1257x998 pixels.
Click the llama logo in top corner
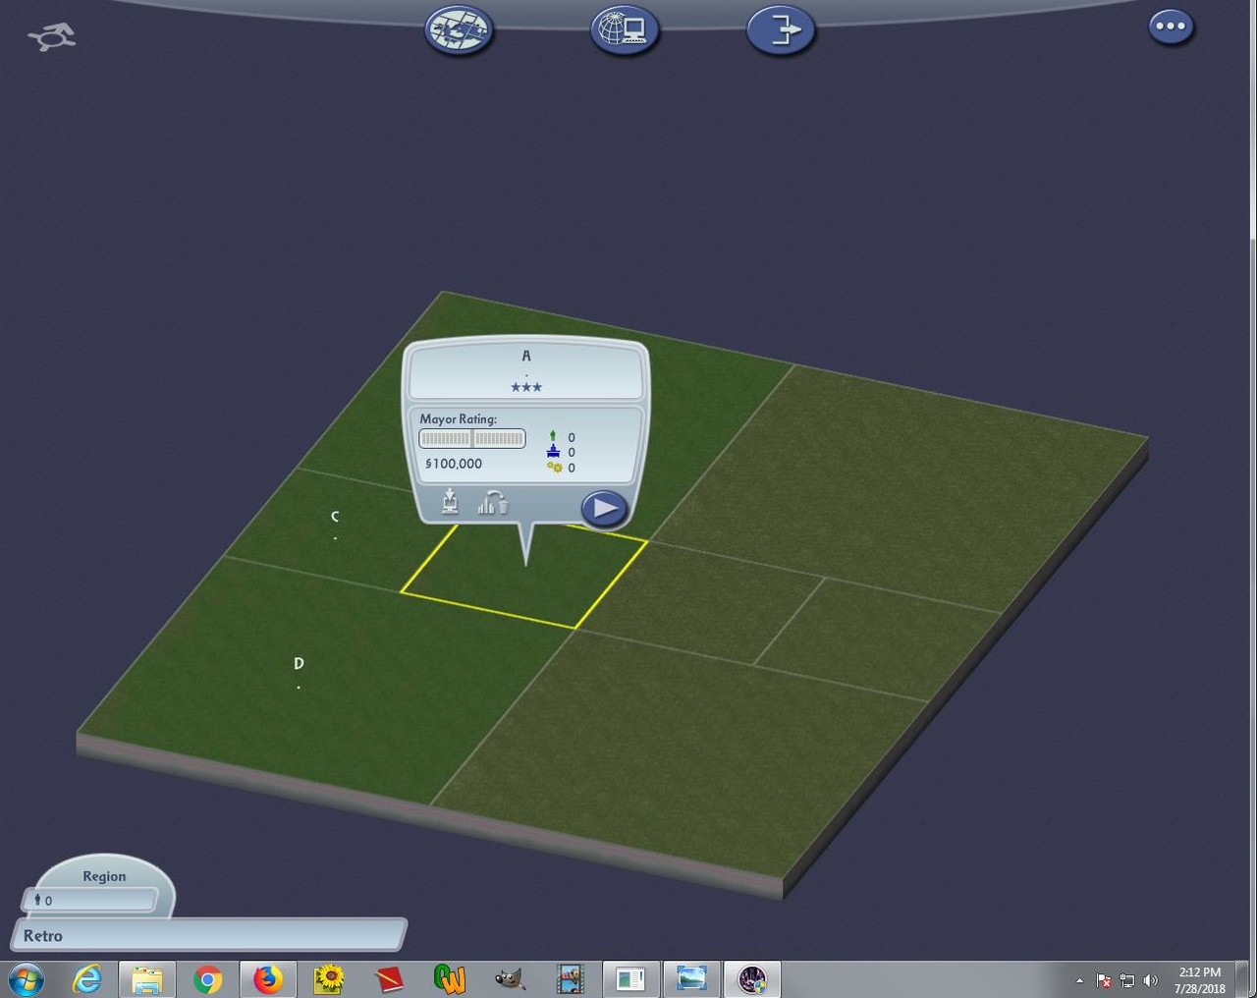[52, 36]
